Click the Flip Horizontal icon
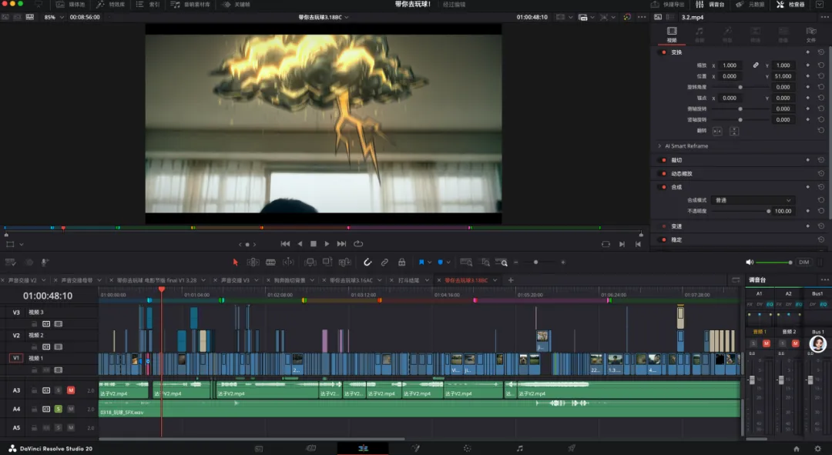The height and width of the screenshot is (455, 832). [717, 131]
